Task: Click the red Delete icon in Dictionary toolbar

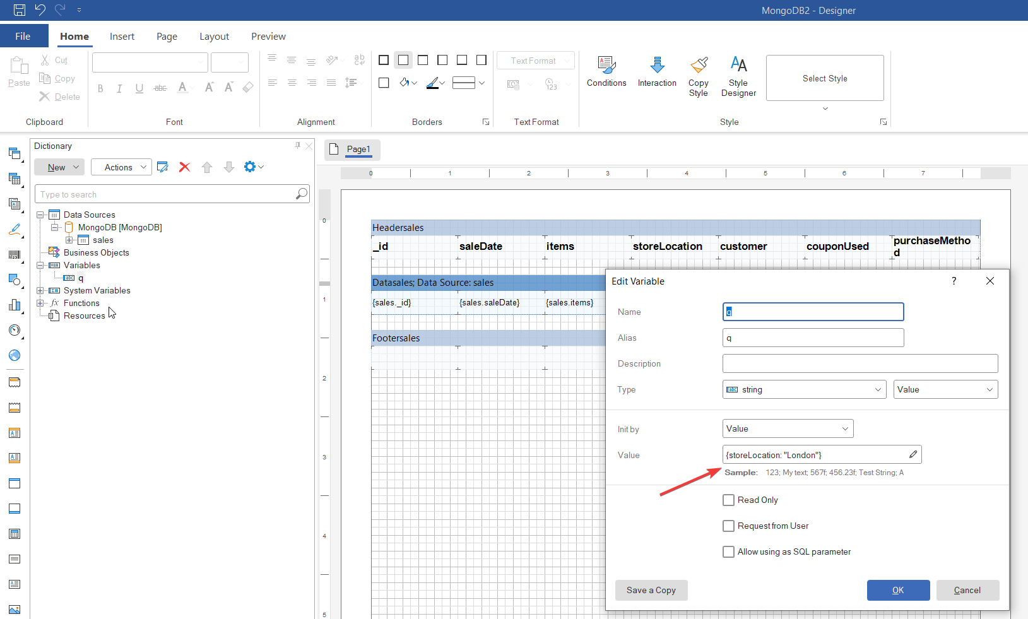Action: click(184, 167)
